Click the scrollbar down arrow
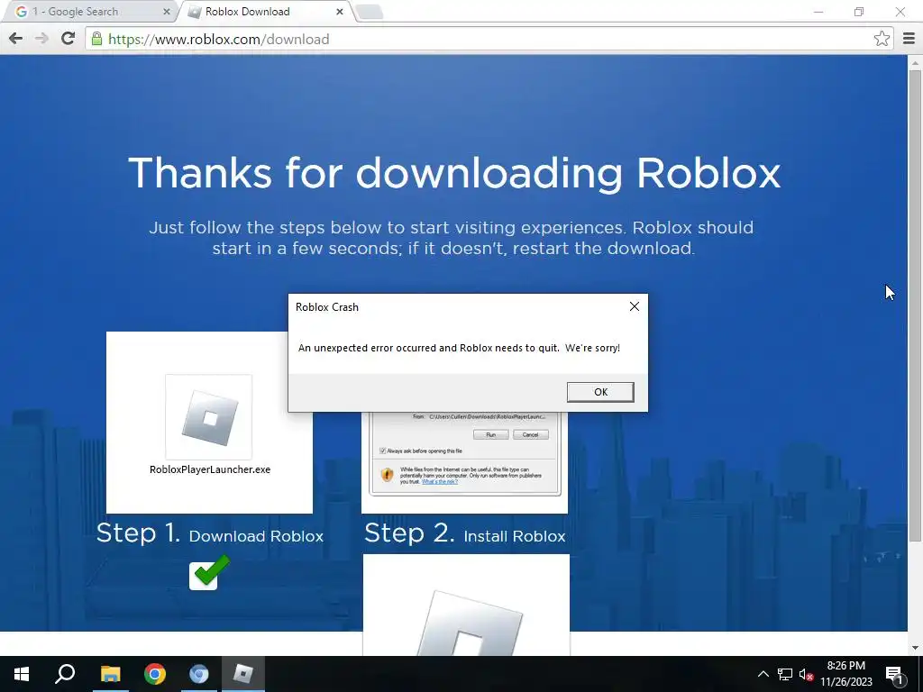Image resolution: width=923 pixels, height=692 pixels. (x=915, y=648)
